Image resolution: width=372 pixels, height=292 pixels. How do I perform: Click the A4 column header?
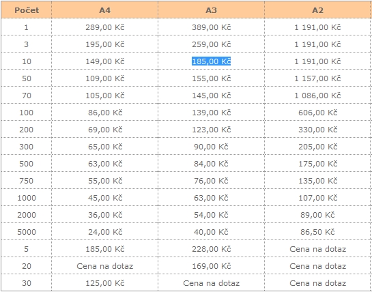coord(104,10)
